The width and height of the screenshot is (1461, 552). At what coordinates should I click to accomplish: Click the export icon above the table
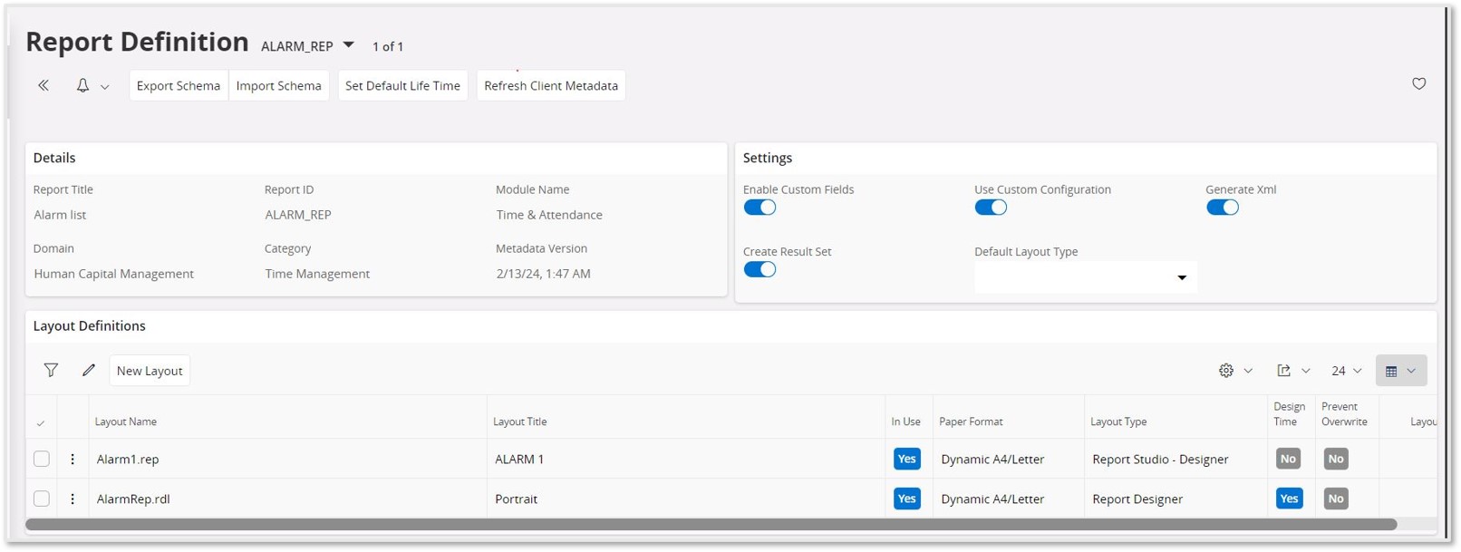click(x=1283, y=370)
